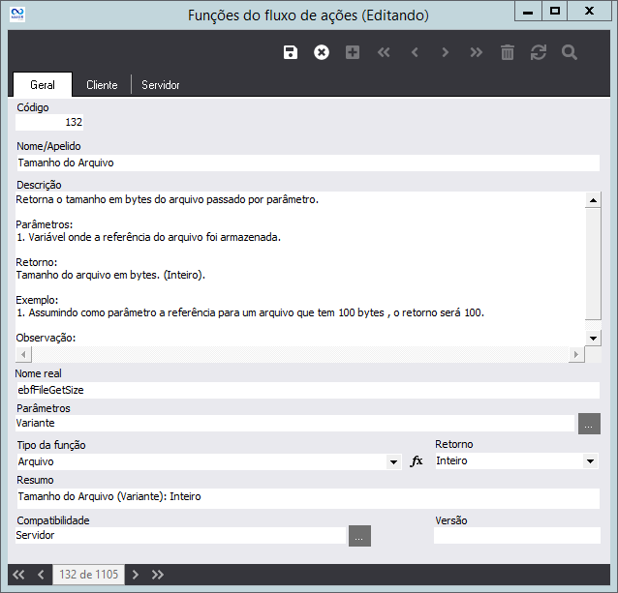
Task: Click the delete trash can icon
Action: tap(508, 52)
